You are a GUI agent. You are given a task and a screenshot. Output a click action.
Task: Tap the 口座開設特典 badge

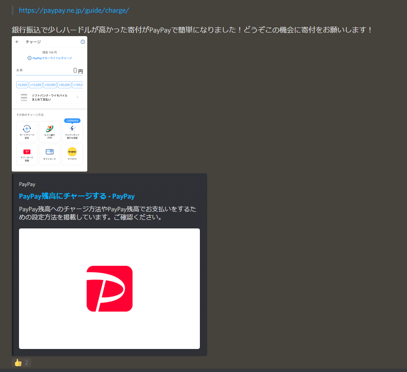click(72, 121)
